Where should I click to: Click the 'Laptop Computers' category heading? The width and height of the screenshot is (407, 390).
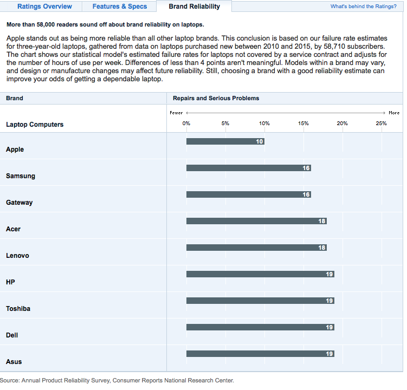[x=35, y=125]
